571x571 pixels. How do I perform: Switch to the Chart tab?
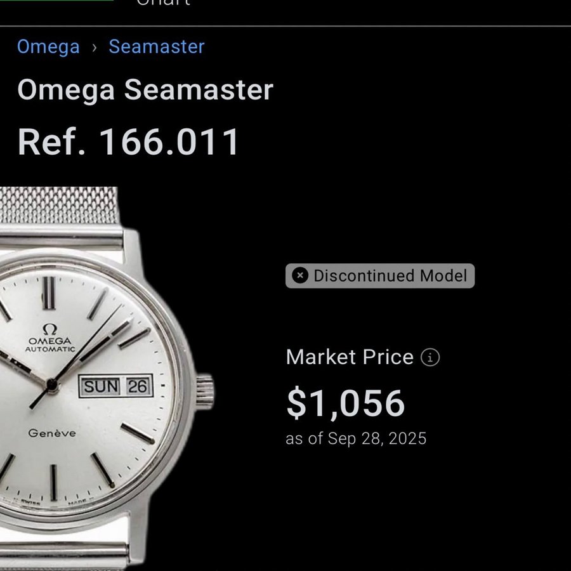pos(163,3)
